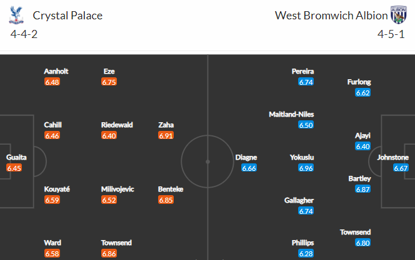Click player name Aanholt
Screen dimensions: 415x260
[56, 71]
